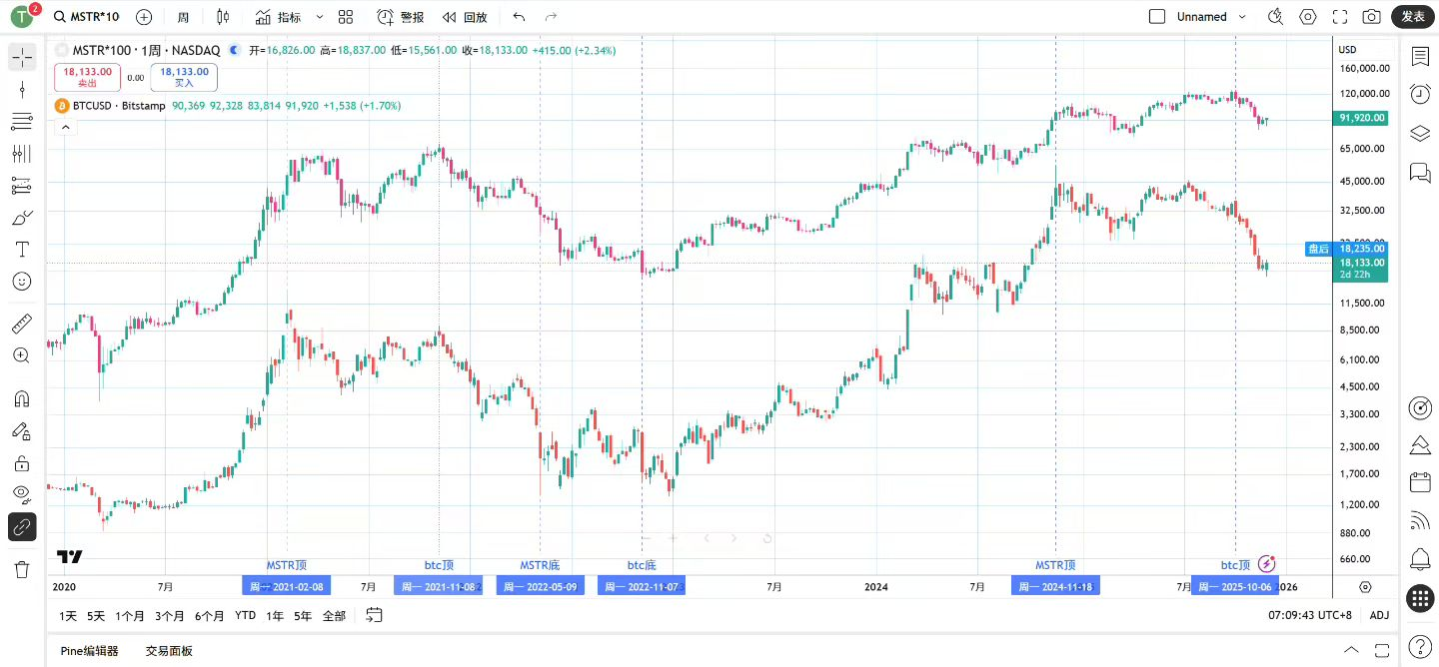The image size is (1439, 667).
Task: Click the 2024-11-18 MSTR顶 date marker
Action: (1055, 586)
